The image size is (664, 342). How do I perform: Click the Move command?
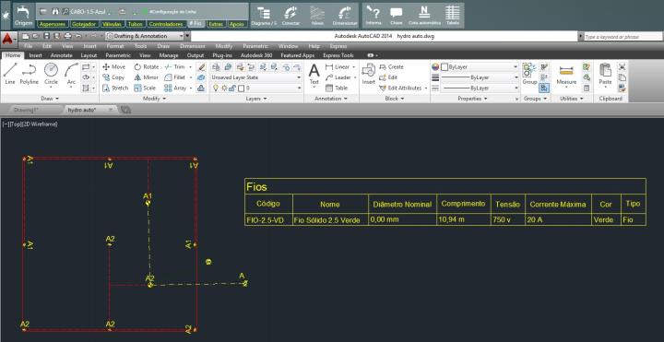114,67
